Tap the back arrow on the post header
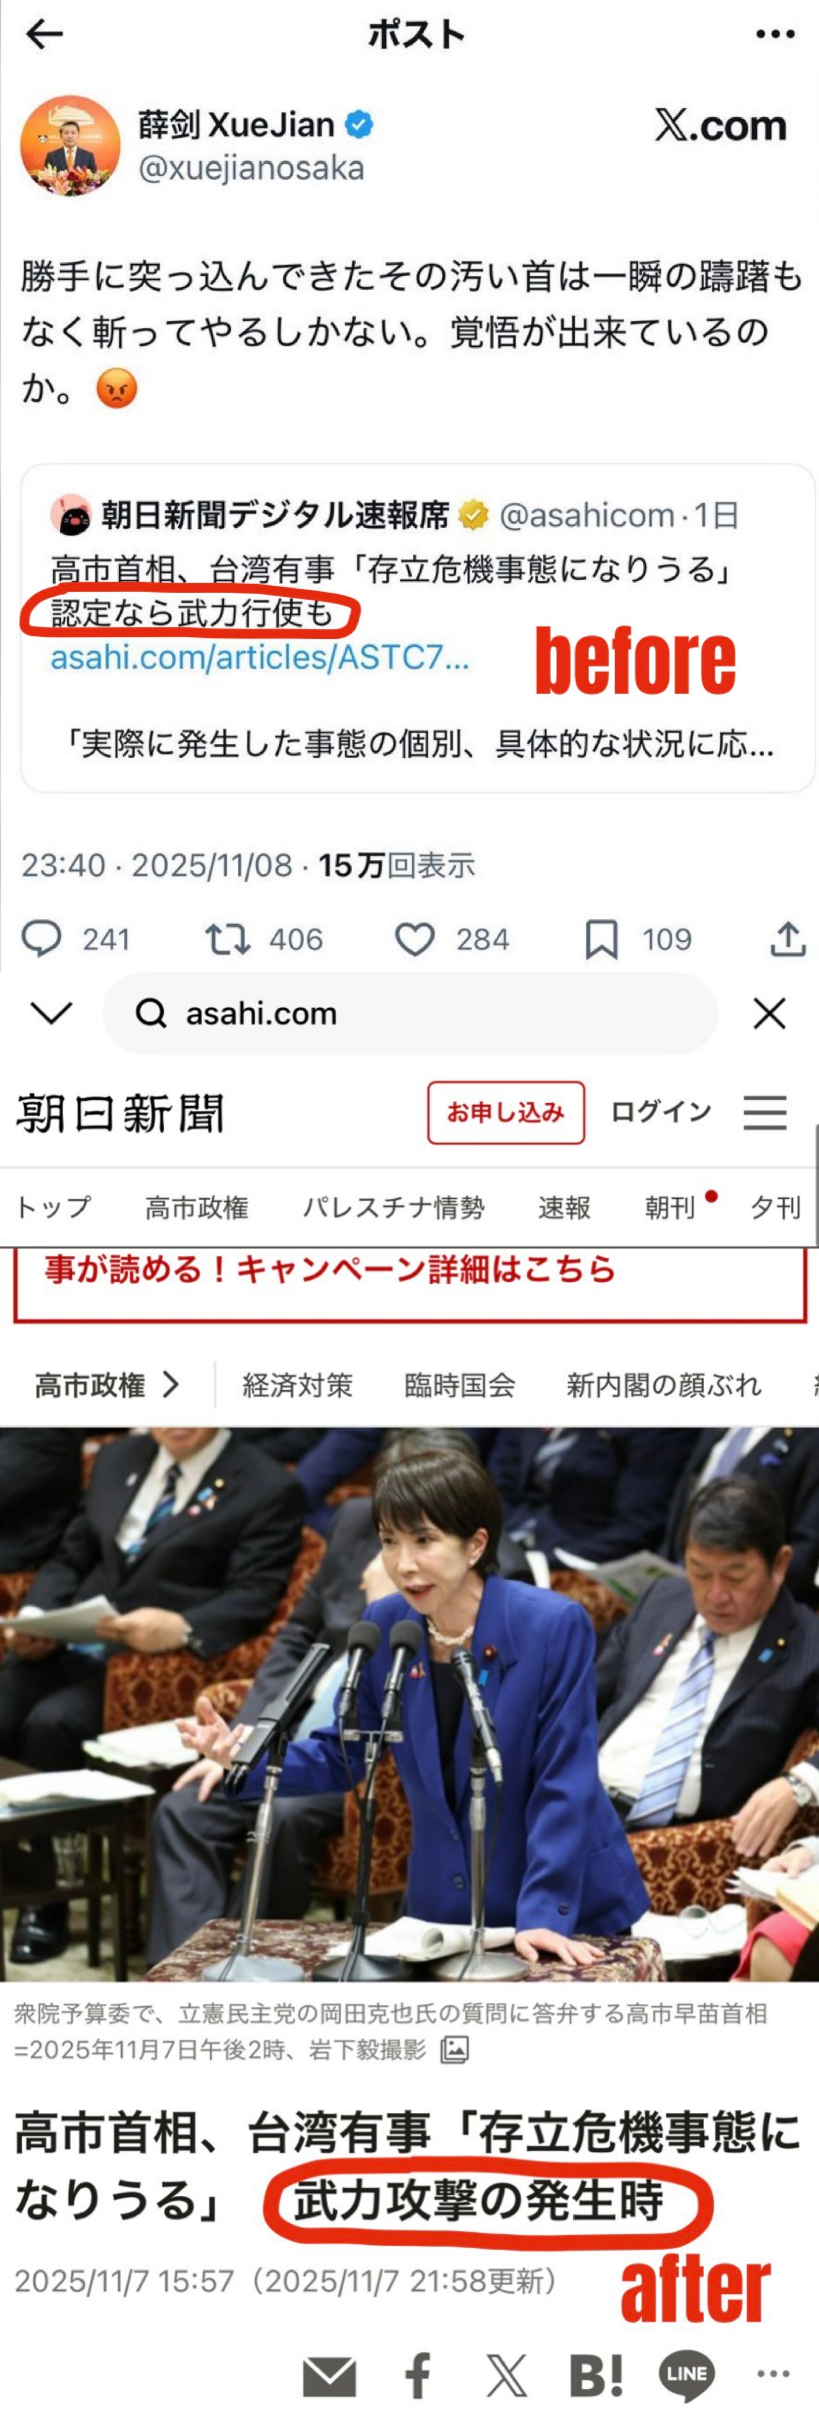The height and width of the screenshot is (2414, 819). point(44,35)
